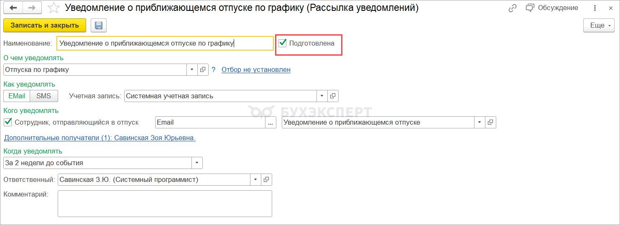
Task: Open the 'Еще' menu
Action: point(599,26)
